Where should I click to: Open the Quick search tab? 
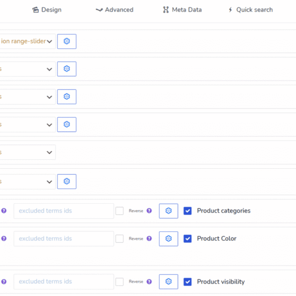250,10
